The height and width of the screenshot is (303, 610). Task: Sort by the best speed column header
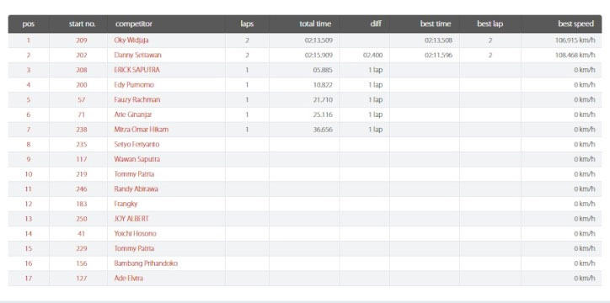[575, 24]
